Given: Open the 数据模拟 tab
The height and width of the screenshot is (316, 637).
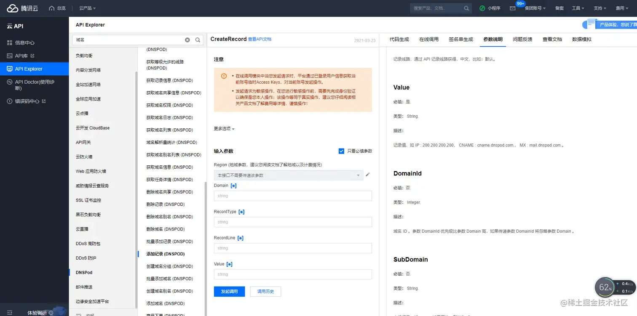Looking at the screenshot, I should click(x=582, y=39).
